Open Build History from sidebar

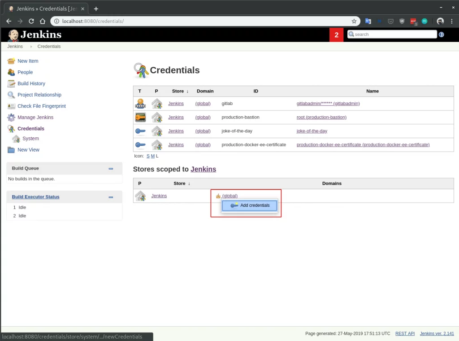(31, 83)
